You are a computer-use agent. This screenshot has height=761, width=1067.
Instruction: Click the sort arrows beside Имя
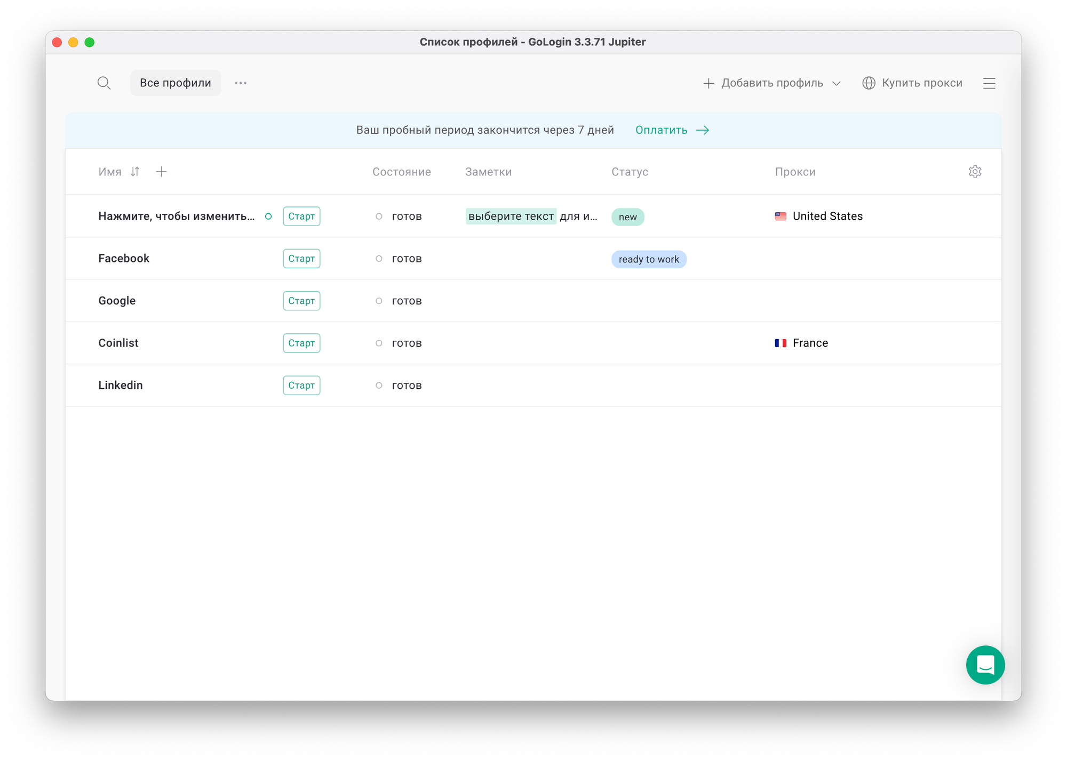135,172
